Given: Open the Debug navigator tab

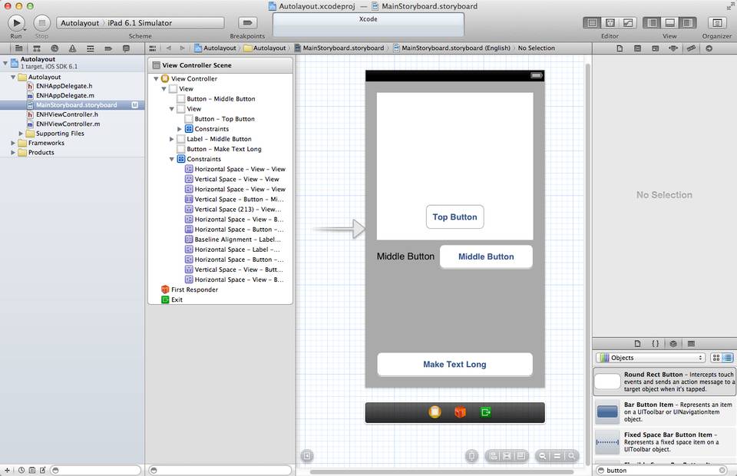Looking at the screenshot, I should coord(91,48).
